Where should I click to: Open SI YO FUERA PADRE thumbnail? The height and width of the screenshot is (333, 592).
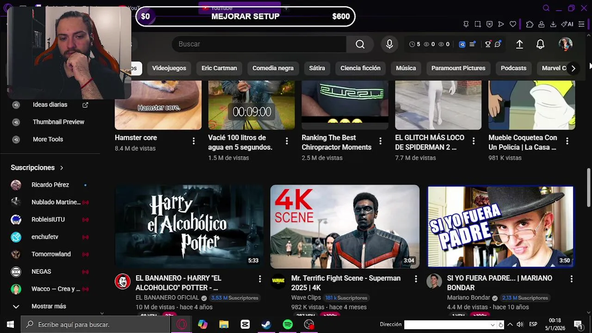click(x=500, y=227)
